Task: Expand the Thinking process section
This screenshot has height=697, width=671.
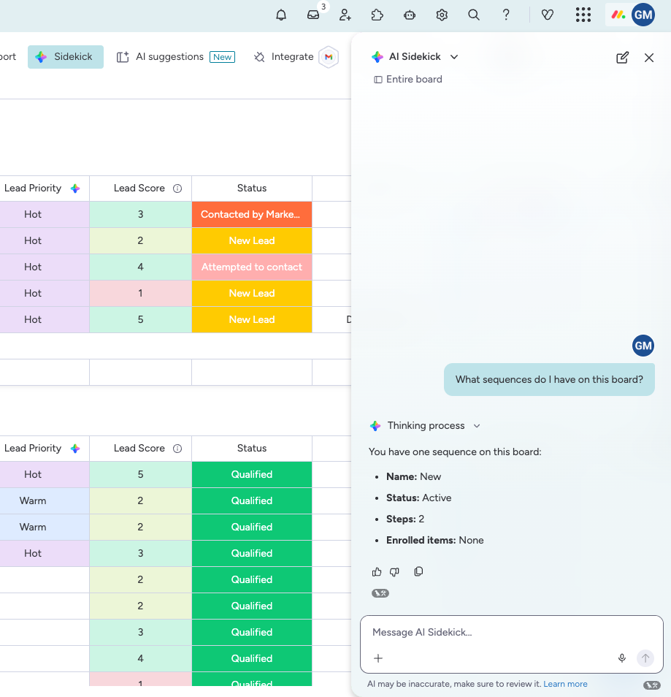Action: [x=427, y=426]
